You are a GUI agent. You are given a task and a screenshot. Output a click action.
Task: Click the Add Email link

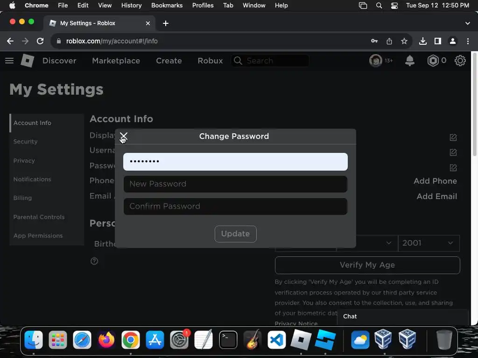pos(437,196)
